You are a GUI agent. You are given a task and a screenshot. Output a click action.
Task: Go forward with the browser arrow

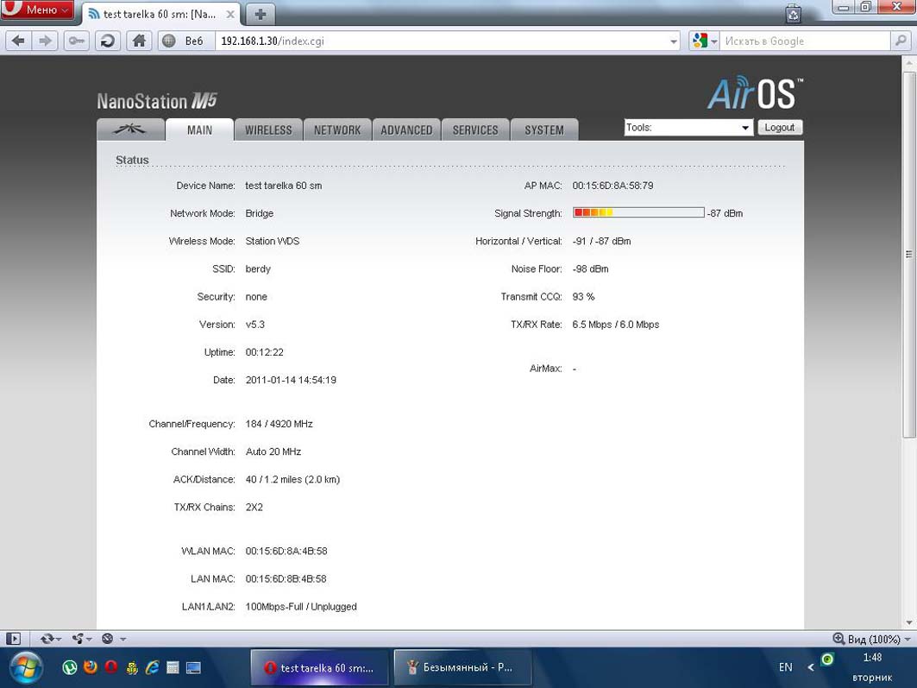pos(45,41)
